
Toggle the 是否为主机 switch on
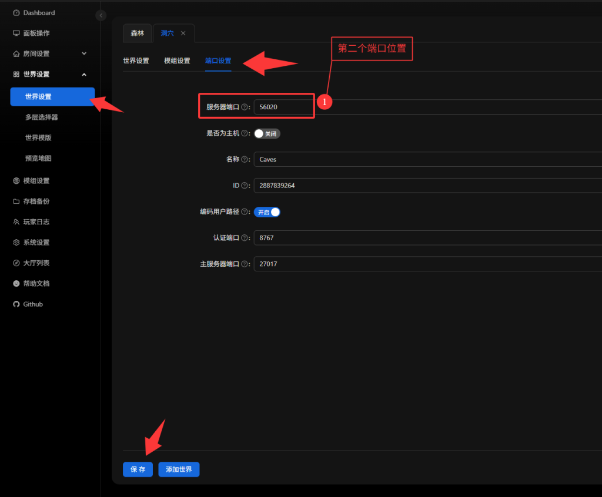coord(267,133)
